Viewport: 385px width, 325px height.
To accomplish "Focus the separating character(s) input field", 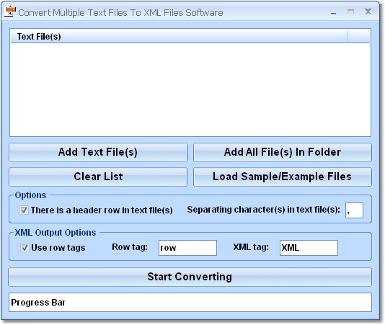I will pyautogui.click(x=354, y=210).
